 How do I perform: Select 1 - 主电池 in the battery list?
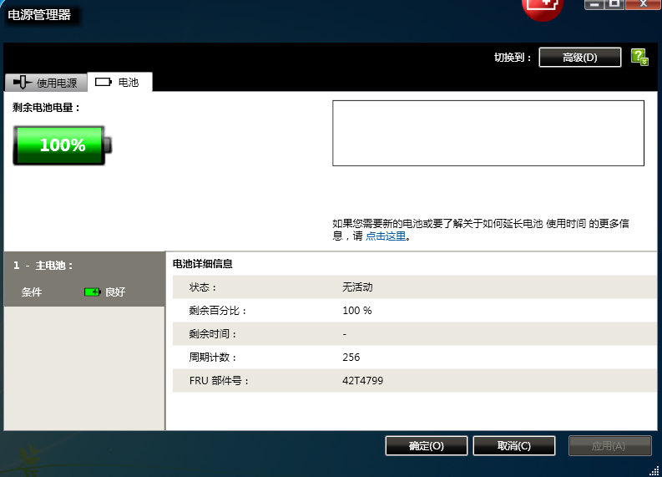coord(43,266)
